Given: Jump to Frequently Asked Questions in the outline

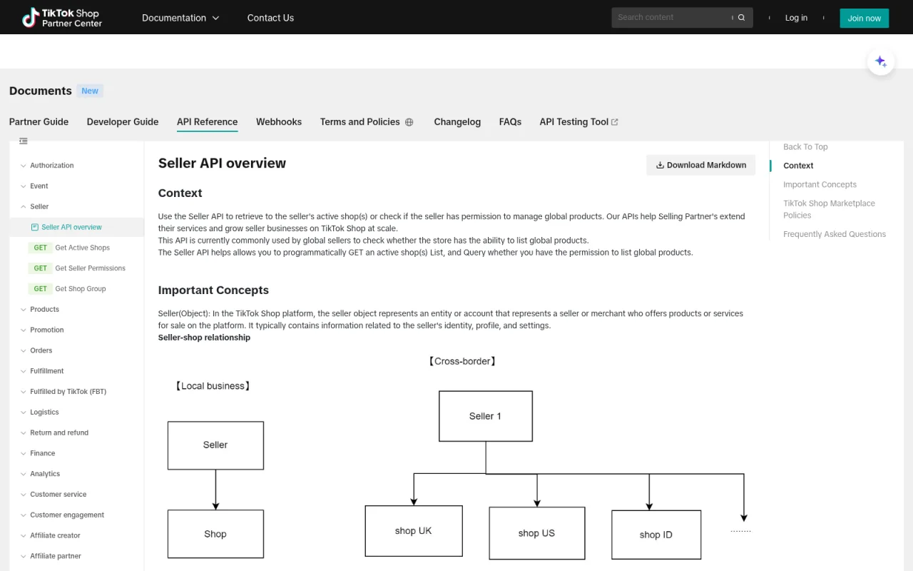Looking at the screenshot, I should click(835, 234).
